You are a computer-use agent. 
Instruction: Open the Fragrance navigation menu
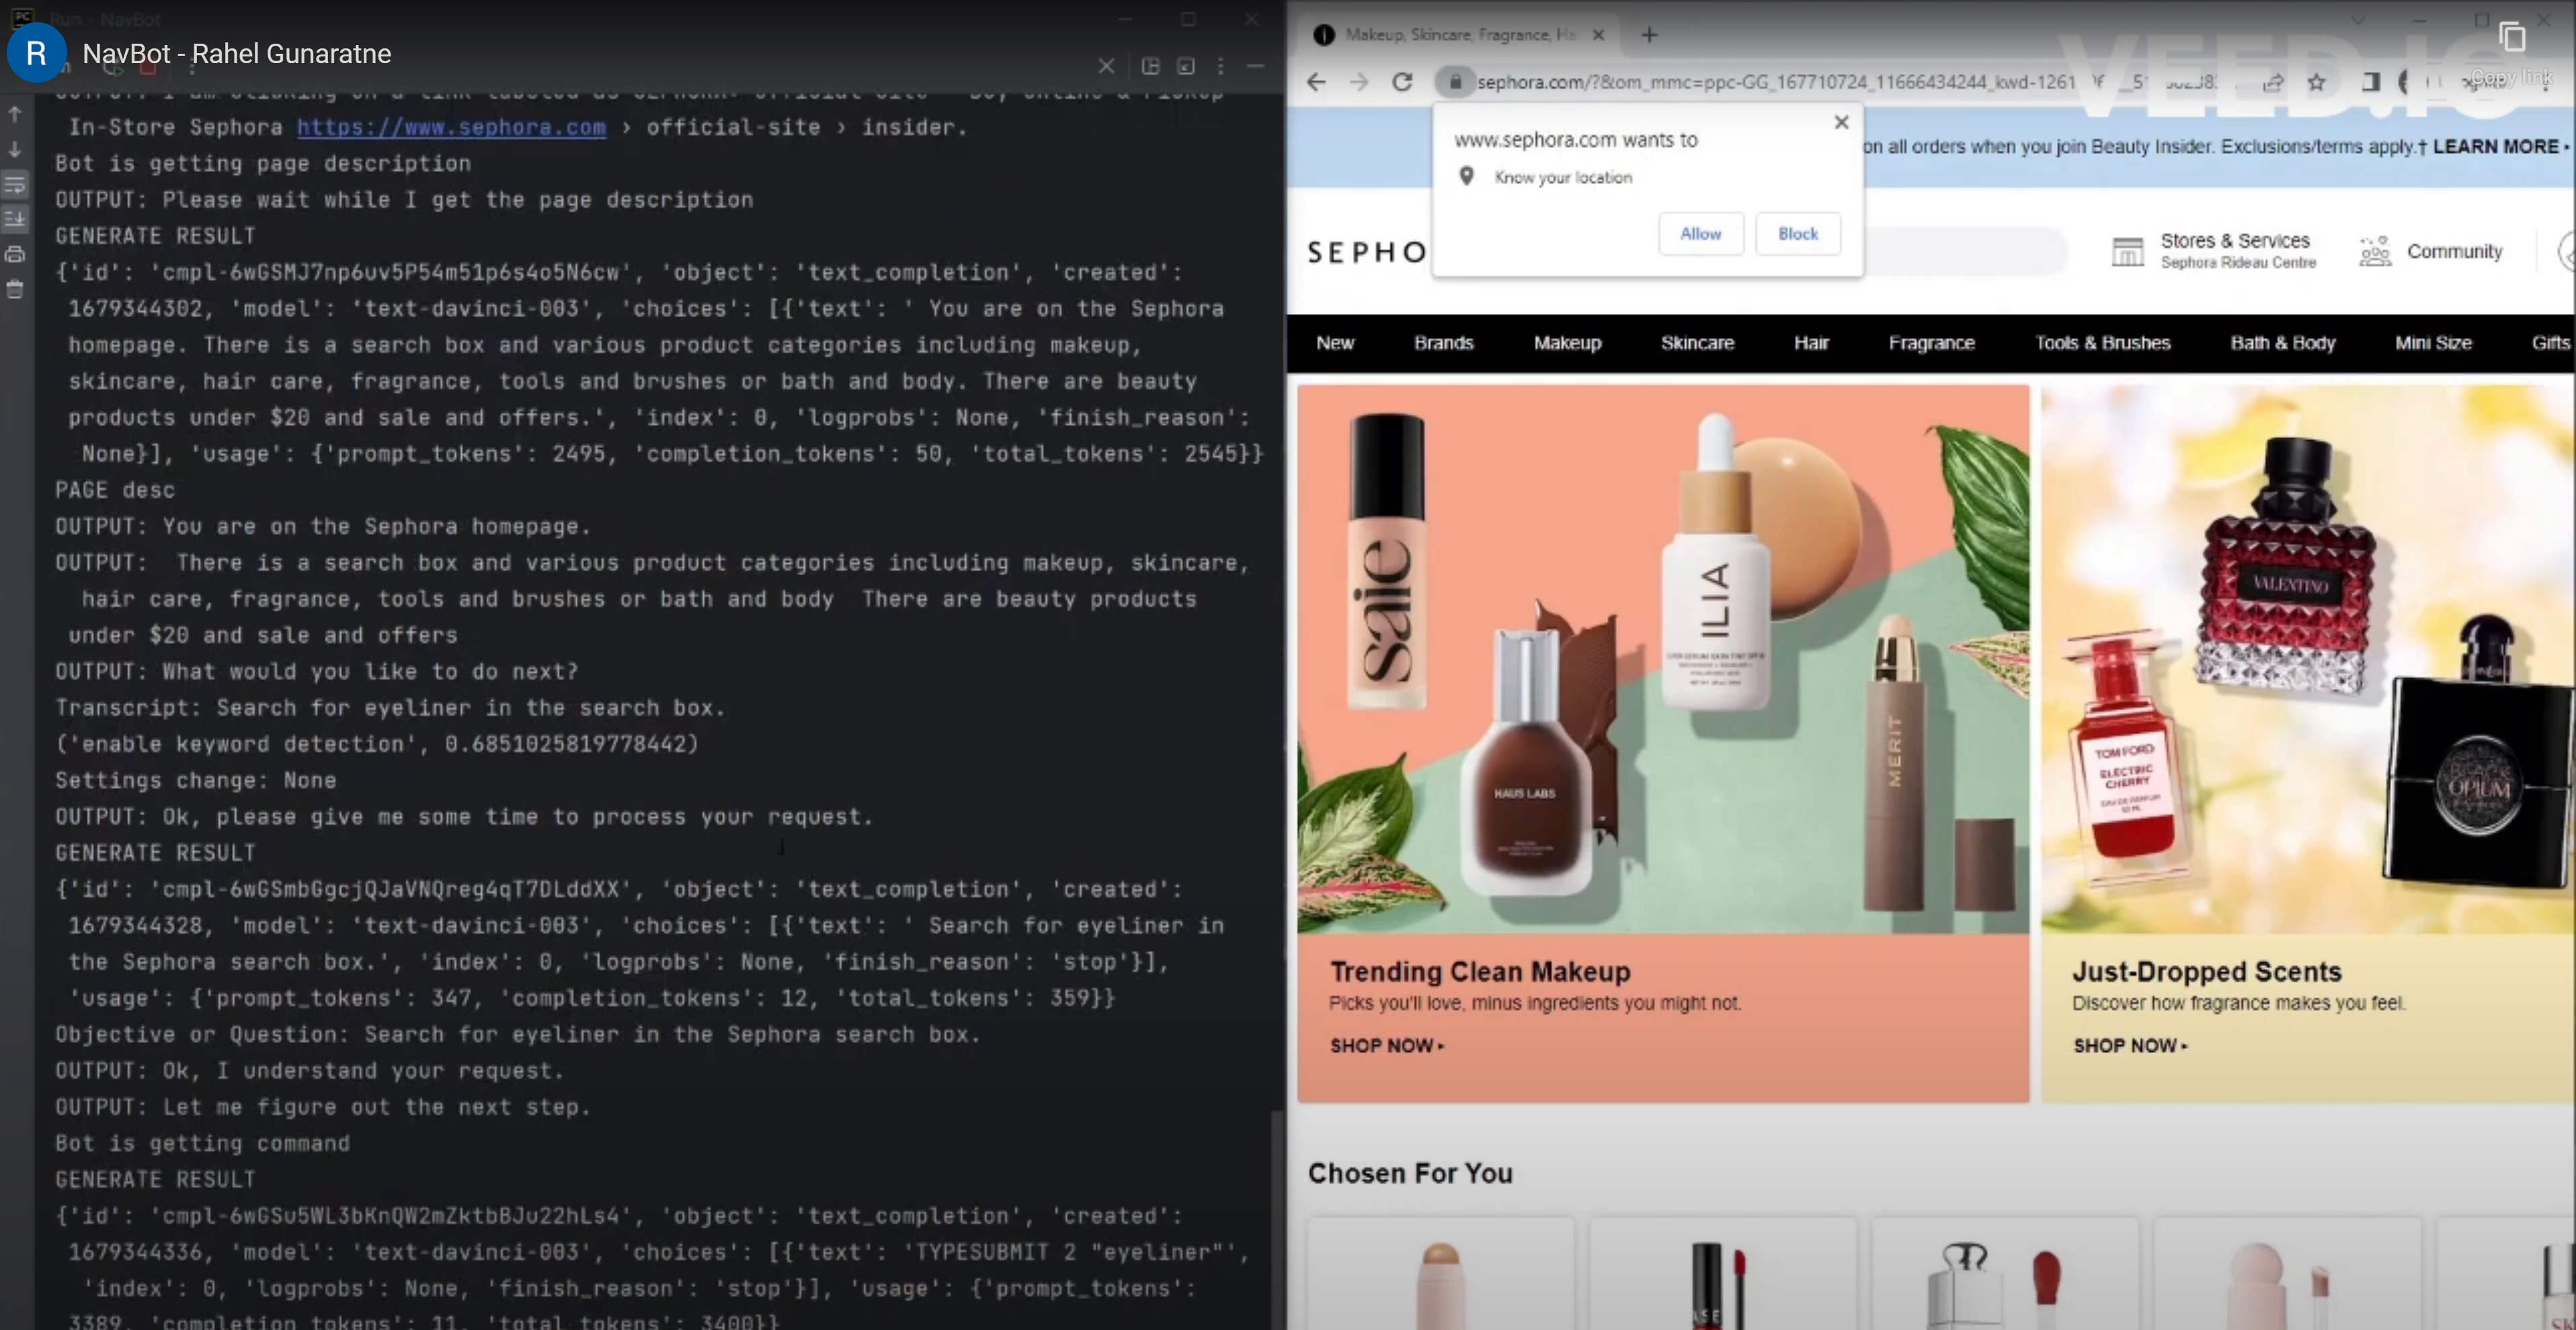tap(1931, 343)
